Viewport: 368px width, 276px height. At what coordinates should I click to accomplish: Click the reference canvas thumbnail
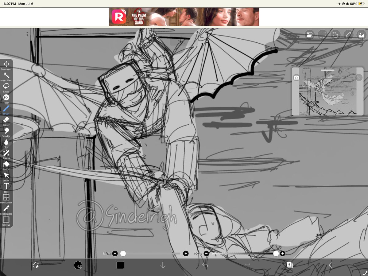click(x=327, y=91)
